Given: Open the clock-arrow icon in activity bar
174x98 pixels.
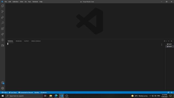Looking at the screenshot, I should (x=2, y=40).
